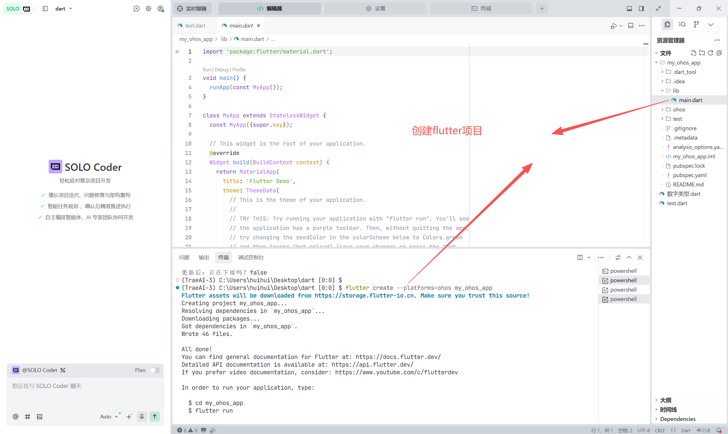Viewport: 728px width, 434px height.
Task: Open the 调试控制台 panel tab
Action: pyautogui.click(x=251, y=257)
